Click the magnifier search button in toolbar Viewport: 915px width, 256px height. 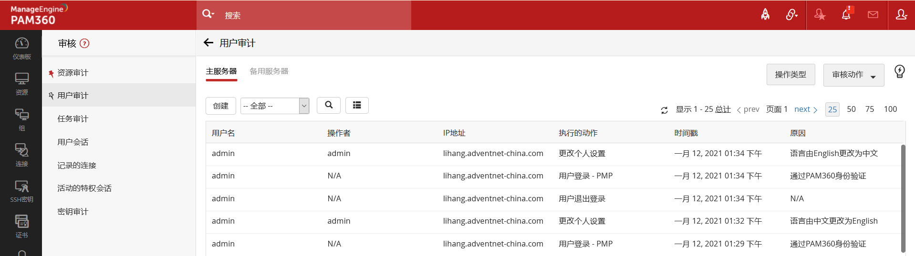tap(329, 105)
